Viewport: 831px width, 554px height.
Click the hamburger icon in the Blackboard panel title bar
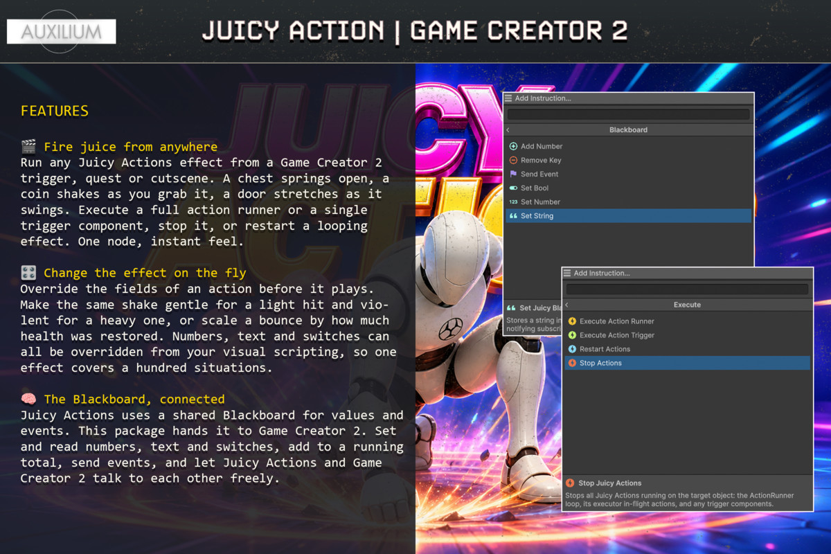[x=509, y=98]
